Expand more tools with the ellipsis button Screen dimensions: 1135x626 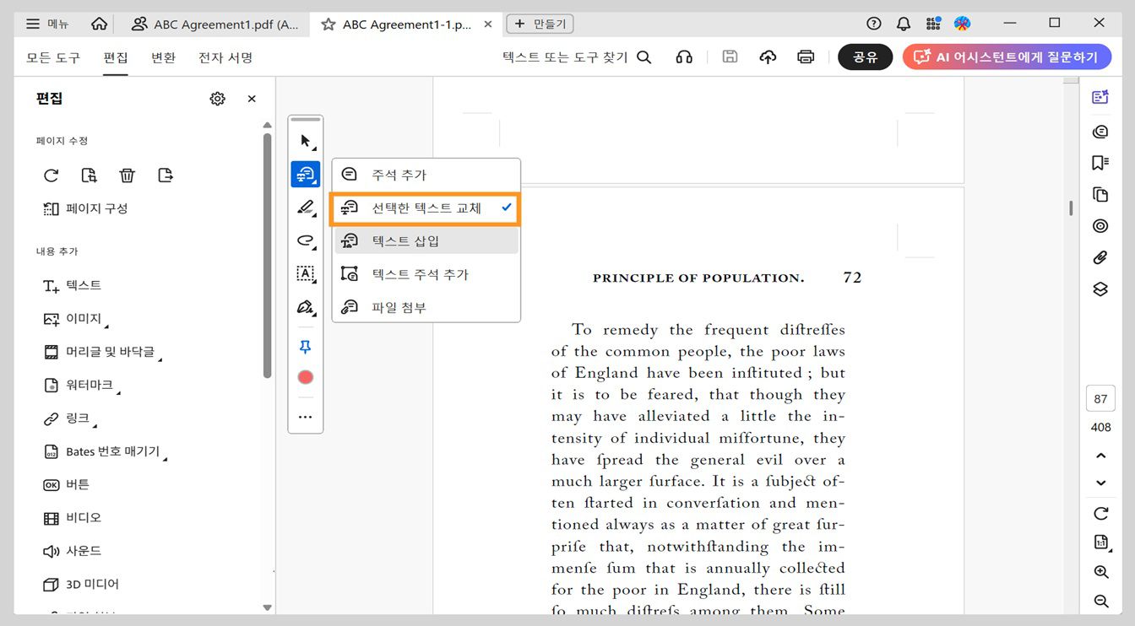[305, 416]
